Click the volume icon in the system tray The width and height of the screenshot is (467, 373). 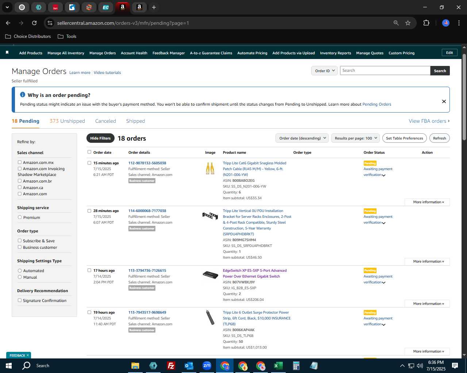[x=420, y=366]
